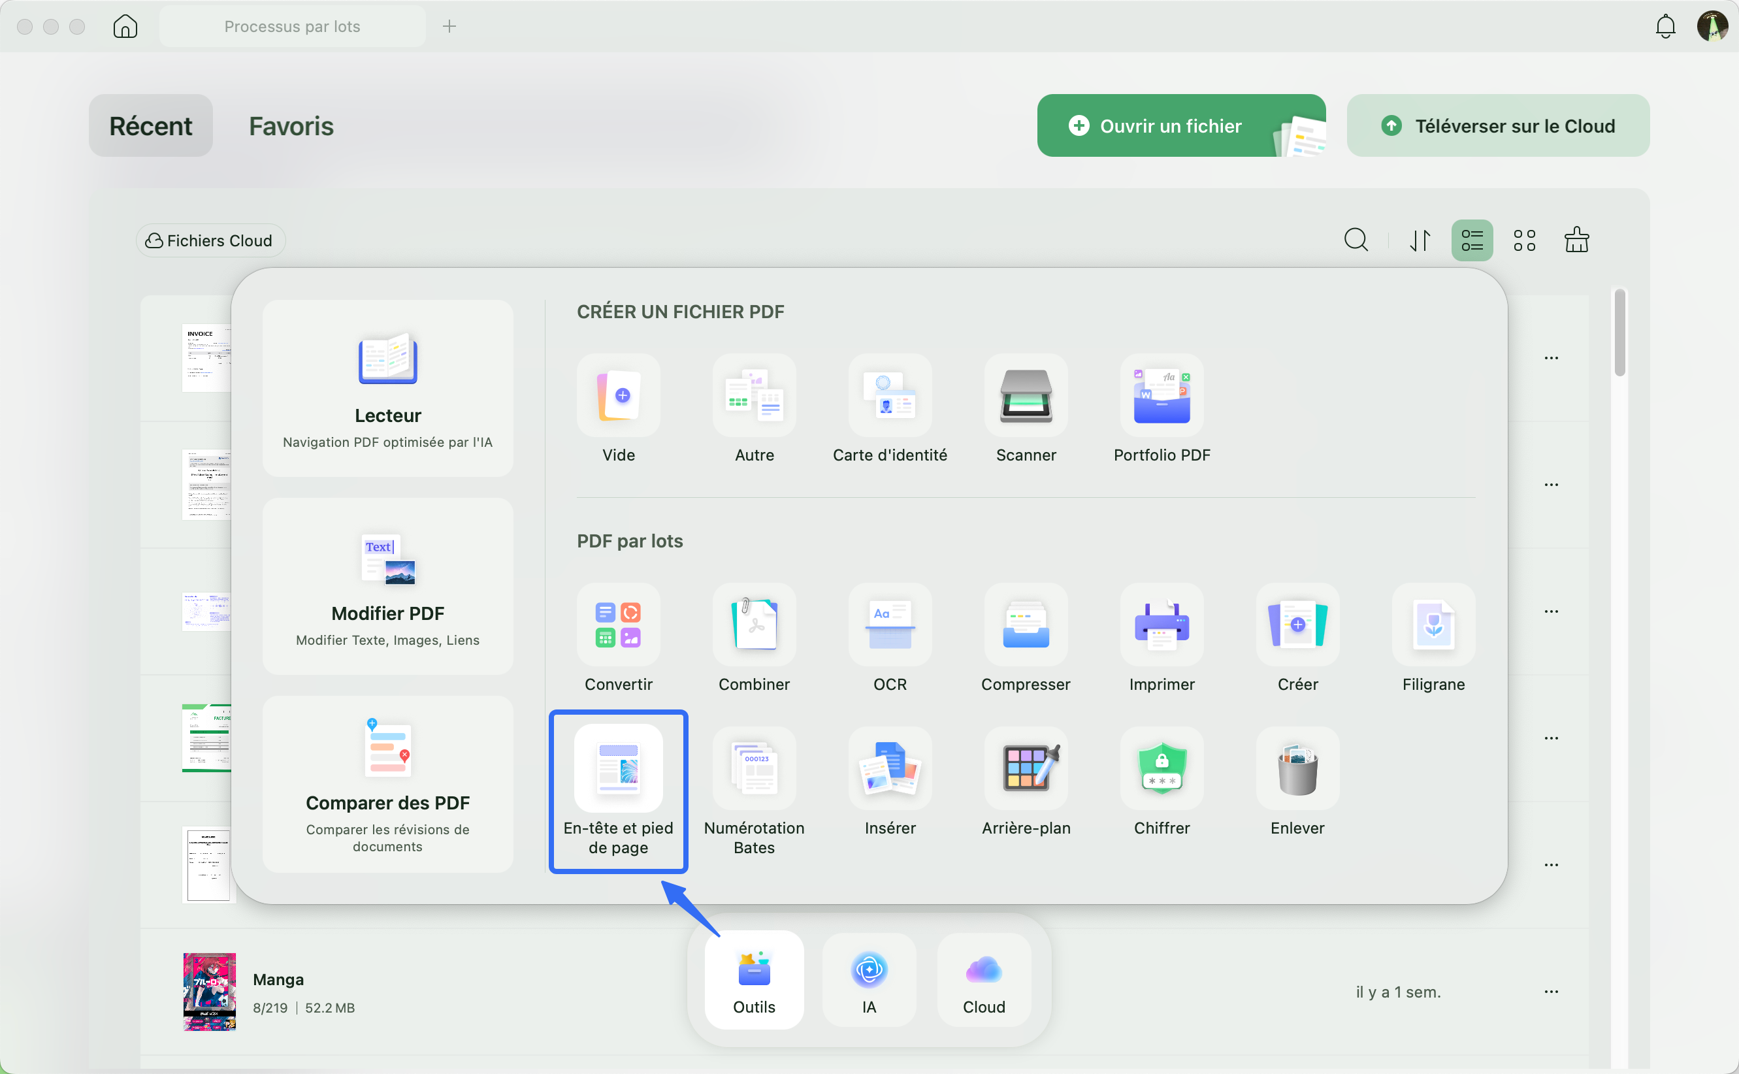Open the green FACTURE document thumbnail

point(206,738)
